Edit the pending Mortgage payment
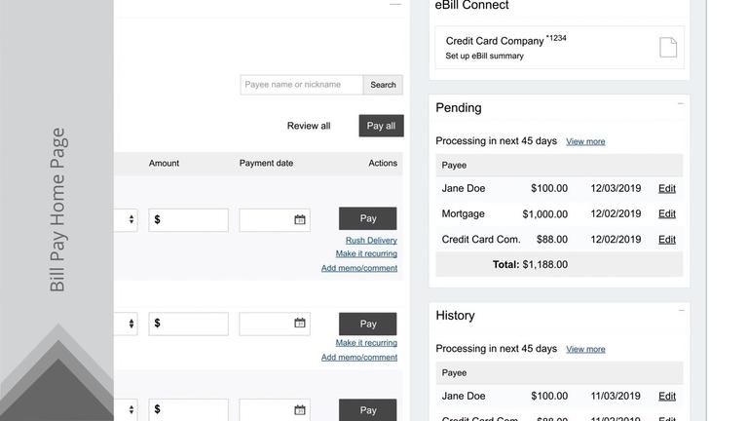Image resolution: width=748 pixels, height=421 pixels. pyautogui.click(x=667, y=213)
